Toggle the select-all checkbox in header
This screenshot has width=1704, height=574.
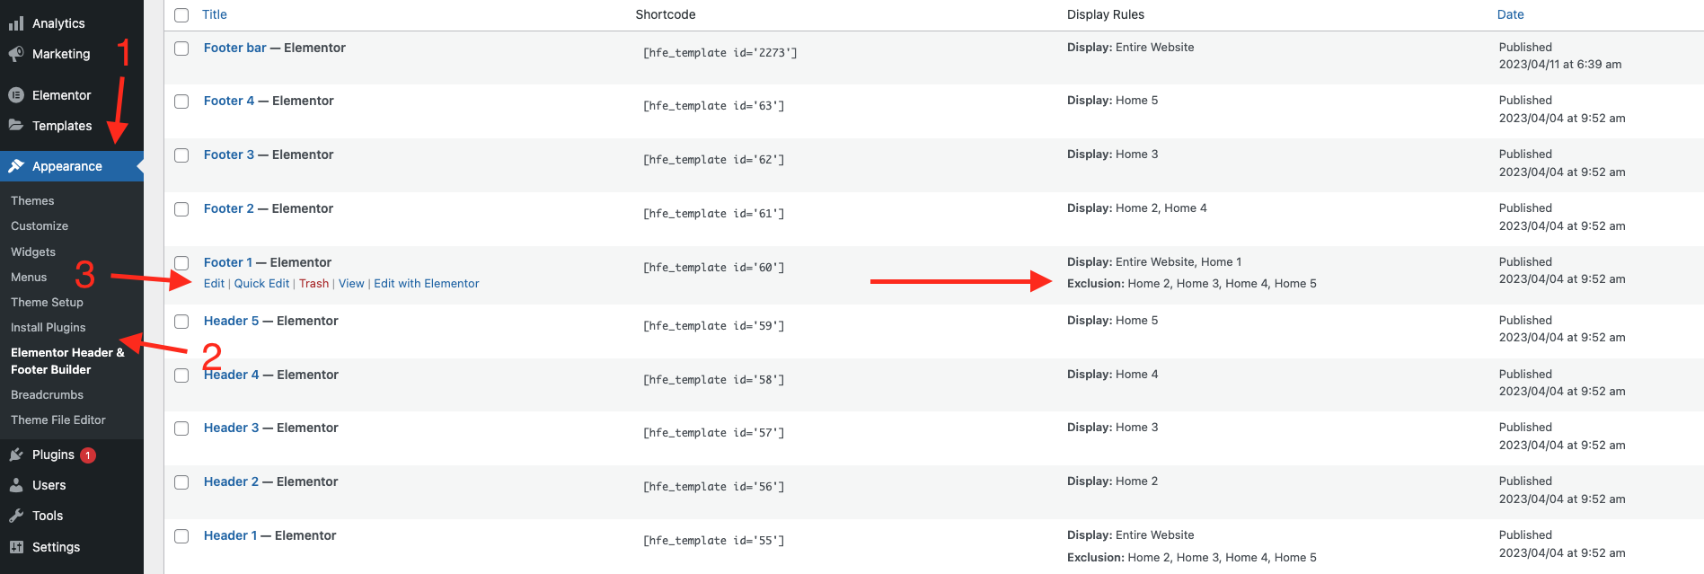tap(181, 15)
